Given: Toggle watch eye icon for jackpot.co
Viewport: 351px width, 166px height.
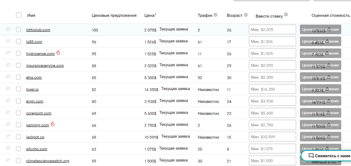Looking at the screenshot, I should [x=8, y=137].
